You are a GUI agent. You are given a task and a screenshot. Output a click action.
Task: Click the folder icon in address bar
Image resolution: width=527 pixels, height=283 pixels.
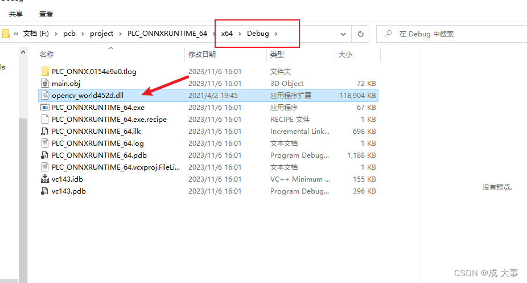click(x=6, y=34)
